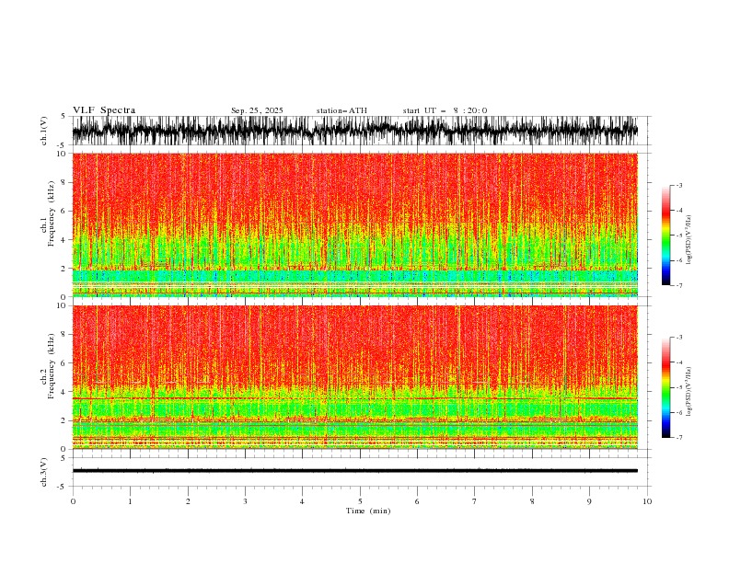Click the "-5" tick on ch.1(V) axis

click(62, 145)
